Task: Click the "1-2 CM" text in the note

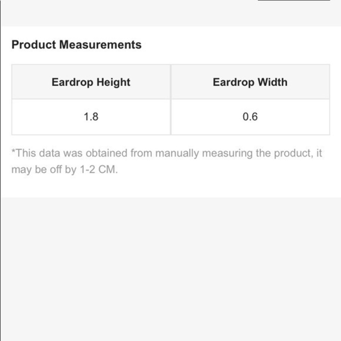Action: click(x=99, y=169)
